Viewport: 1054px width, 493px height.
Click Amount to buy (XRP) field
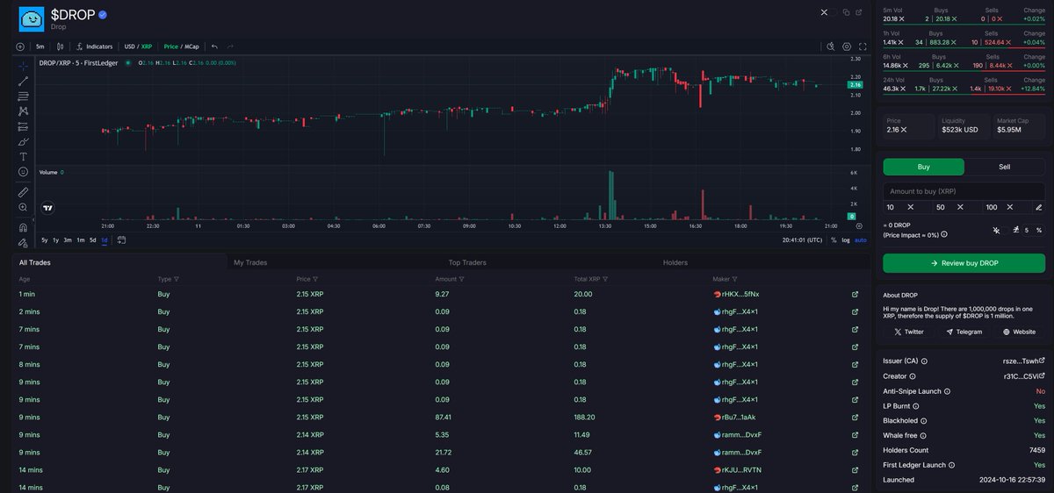pos(964,191)
